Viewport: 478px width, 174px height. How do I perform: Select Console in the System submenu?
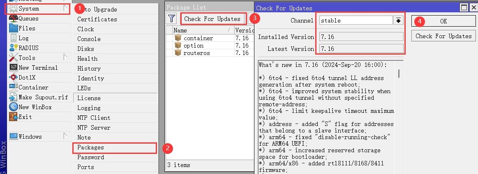(x=115, y=39)
